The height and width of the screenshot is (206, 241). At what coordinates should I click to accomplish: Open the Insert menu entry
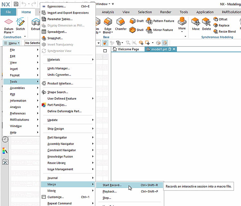pos(21,69)
